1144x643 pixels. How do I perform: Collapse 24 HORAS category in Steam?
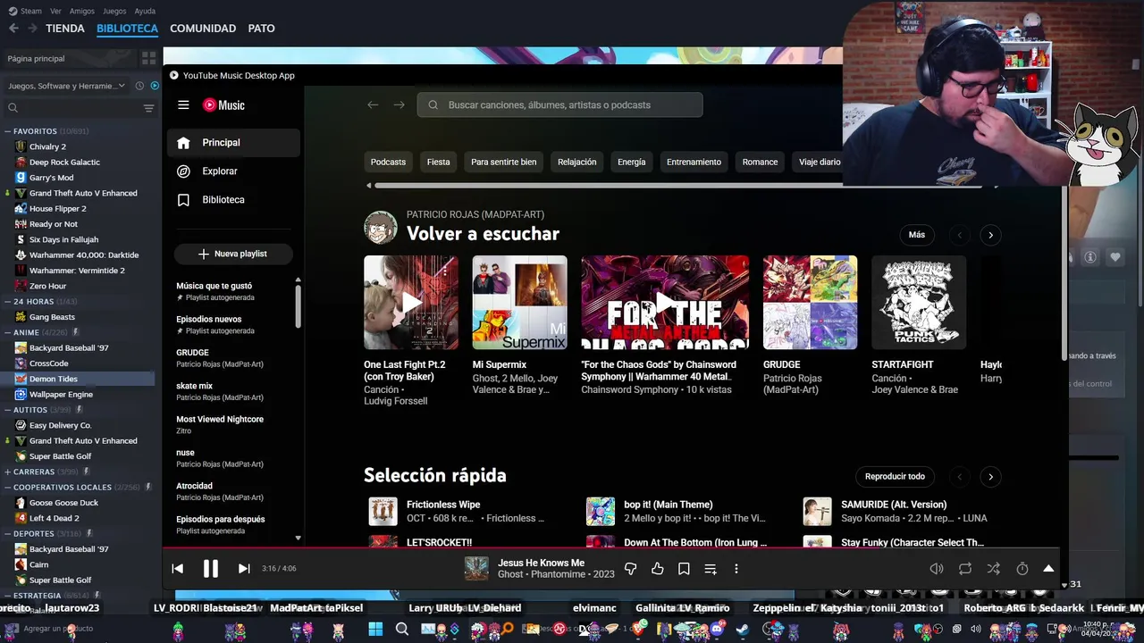tap(8, 302)
